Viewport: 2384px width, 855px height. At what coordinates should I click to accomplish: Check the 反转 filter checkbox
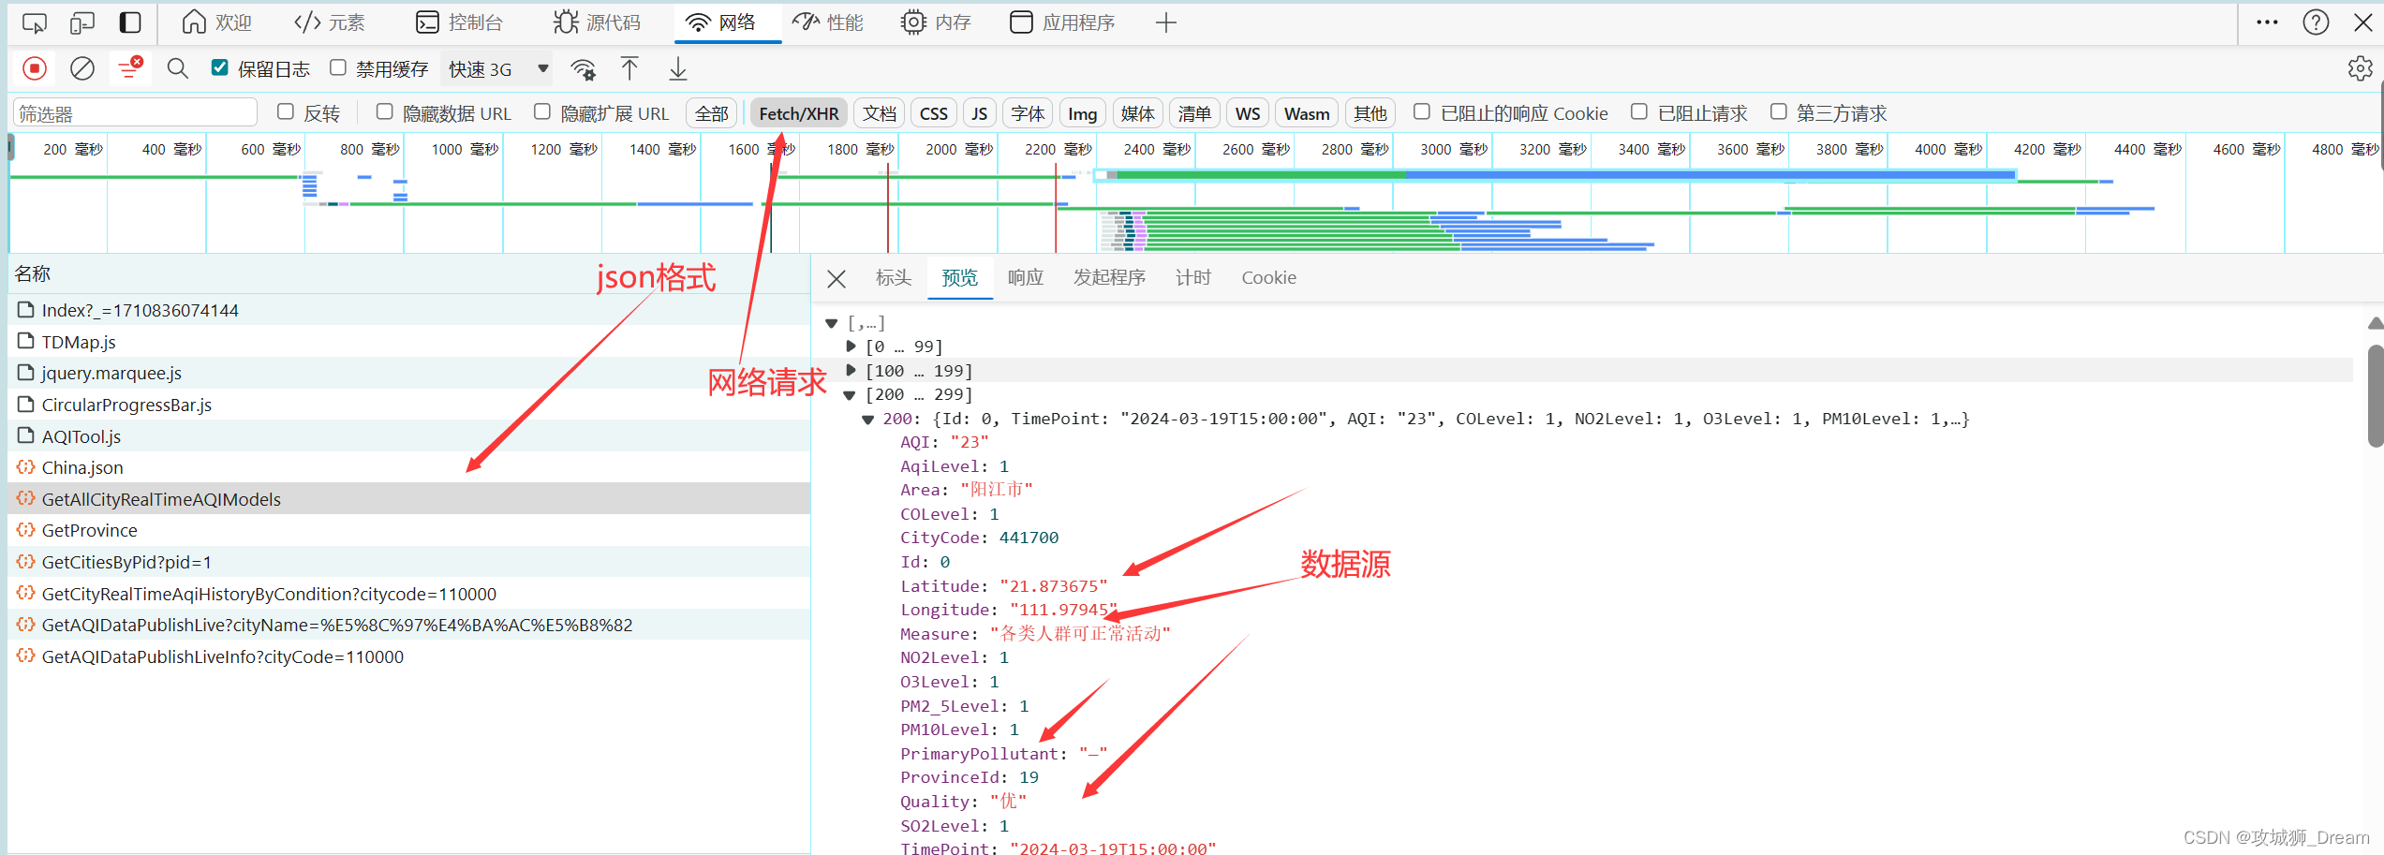click(x=286, y=111)
